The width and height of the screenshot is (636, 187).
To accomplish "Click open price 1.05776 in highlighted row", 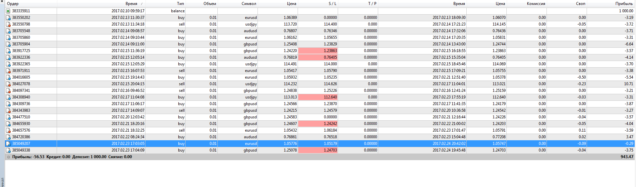I will tap(290, 144).
